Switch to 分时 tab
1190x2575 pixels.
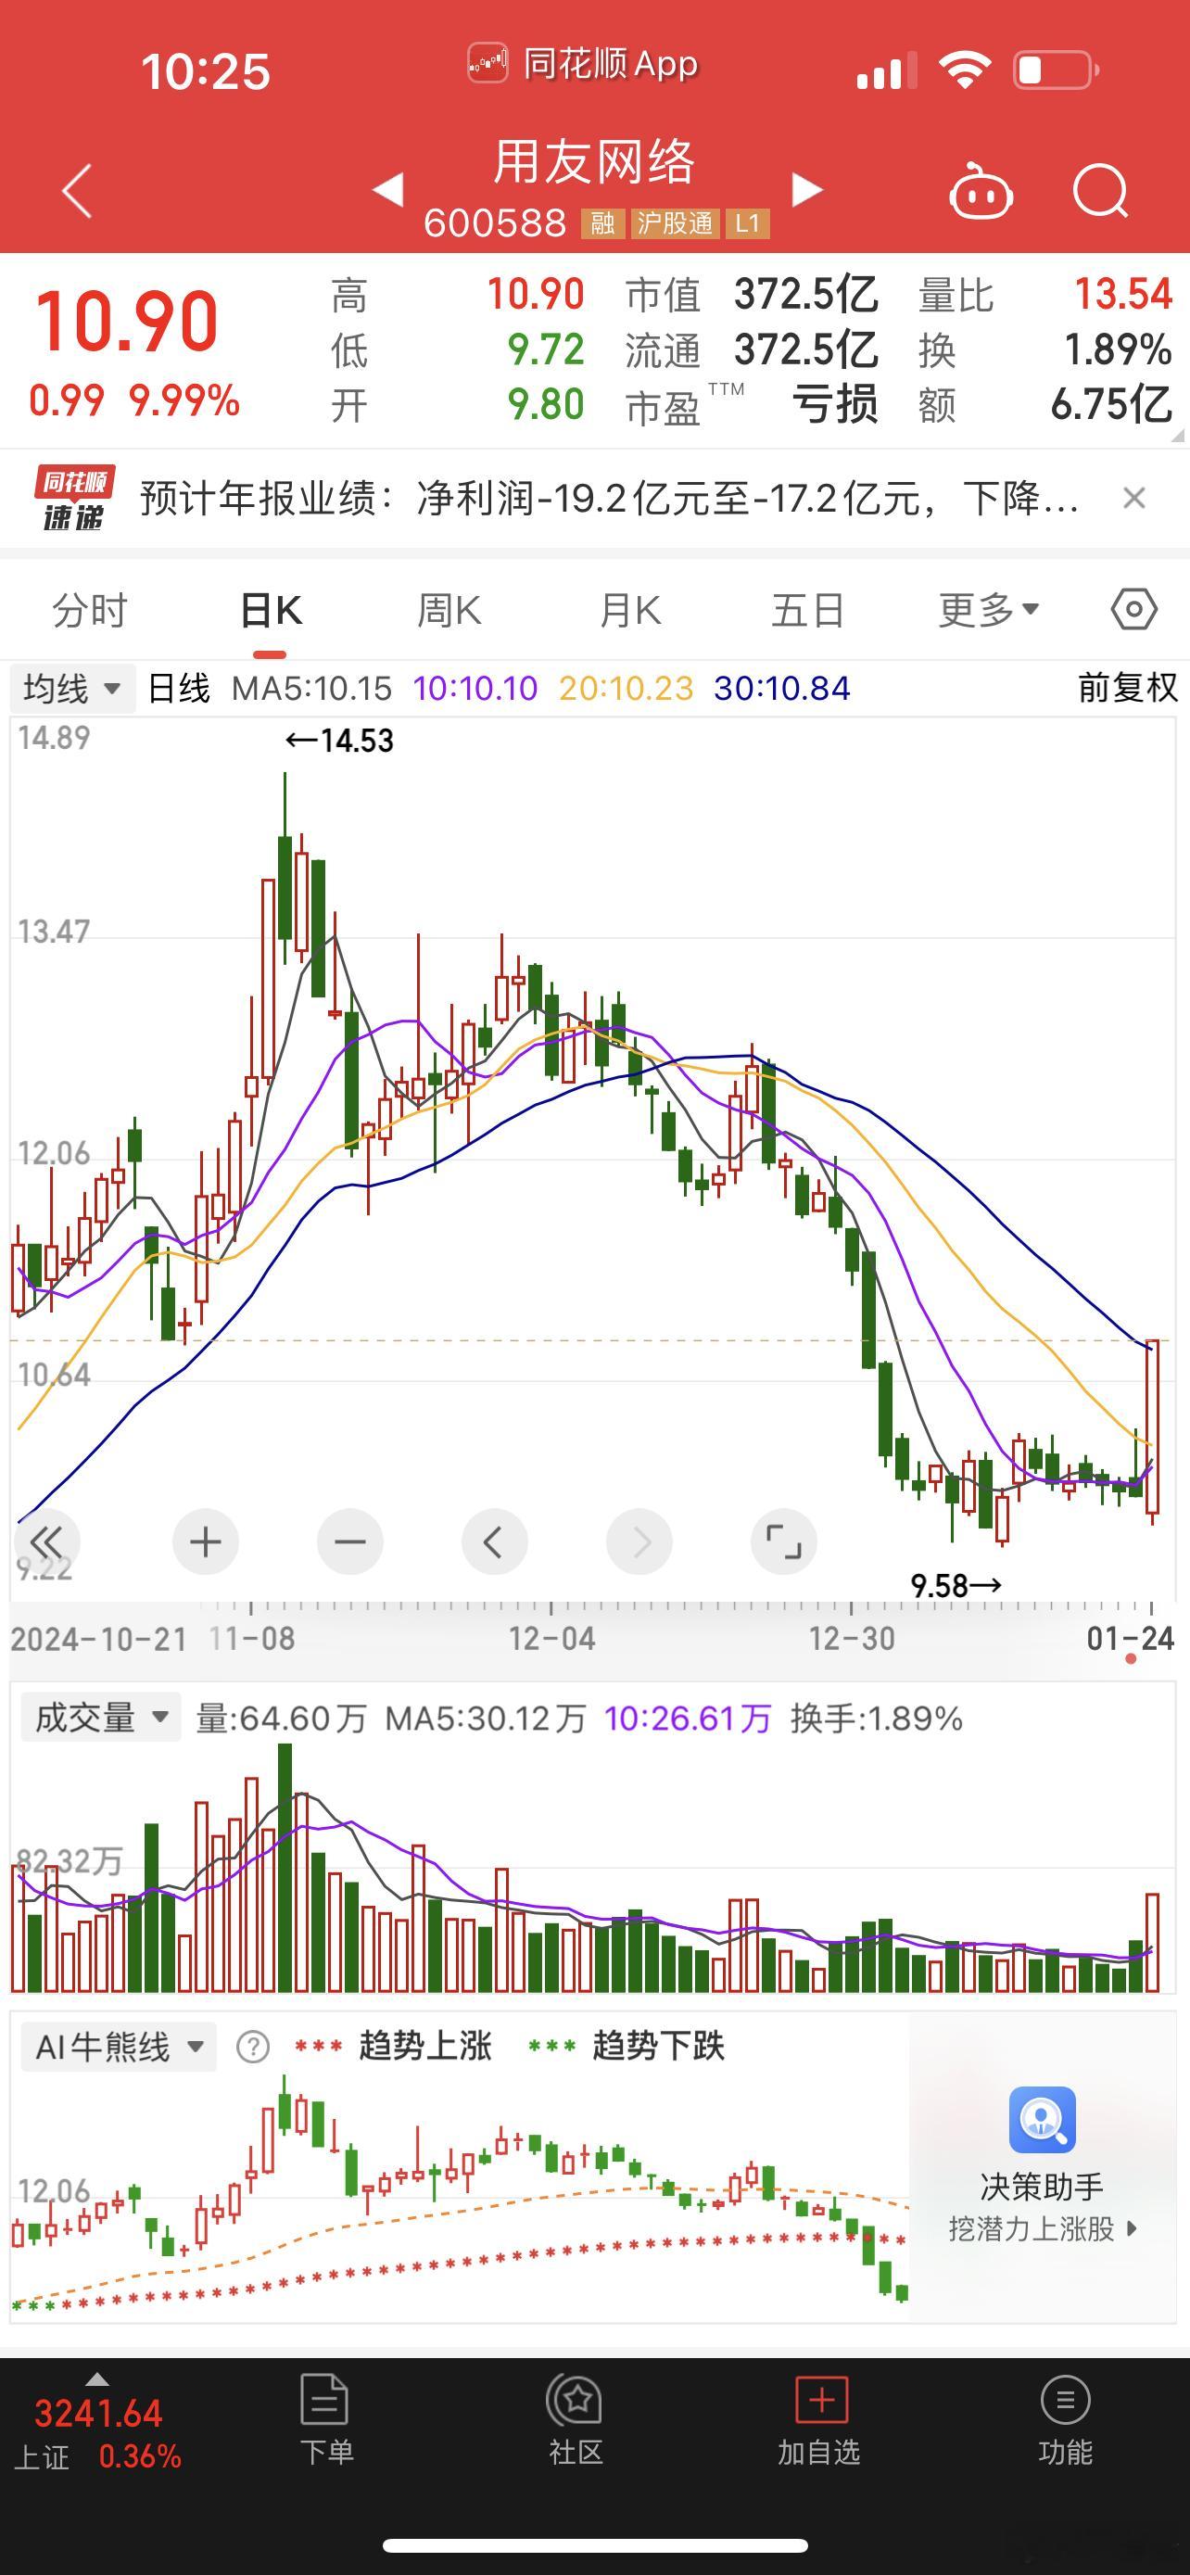point(90,610)
